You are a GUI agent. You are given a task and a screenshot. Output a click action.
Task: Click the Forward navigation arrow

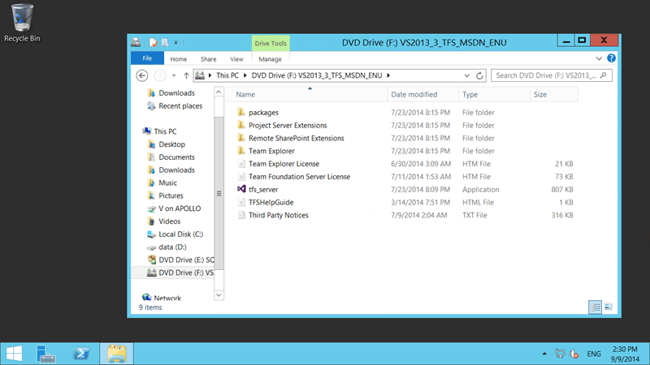click(x=160, y=75)
